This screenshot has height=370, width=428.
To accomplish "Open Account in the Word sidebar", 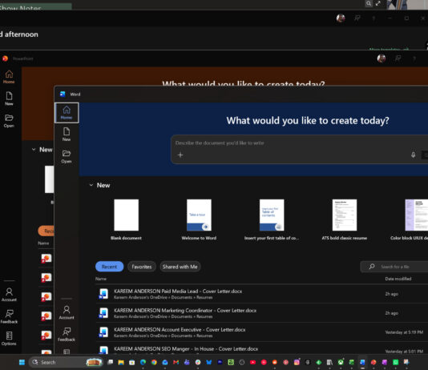I will [x=67, y=312].
